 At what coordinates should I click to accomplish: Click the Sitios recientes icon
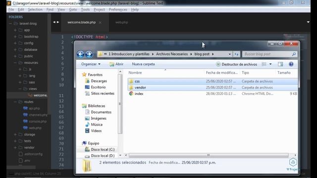click(x=87, y=93)
